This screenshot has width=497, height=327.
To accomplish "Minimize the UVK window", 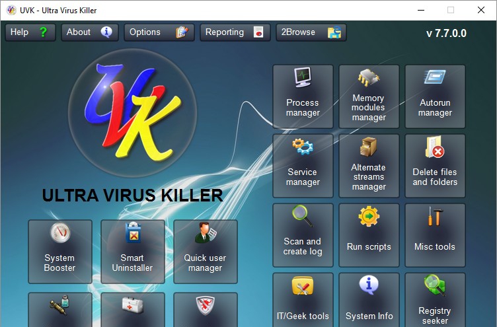I will tap(421, 10).
